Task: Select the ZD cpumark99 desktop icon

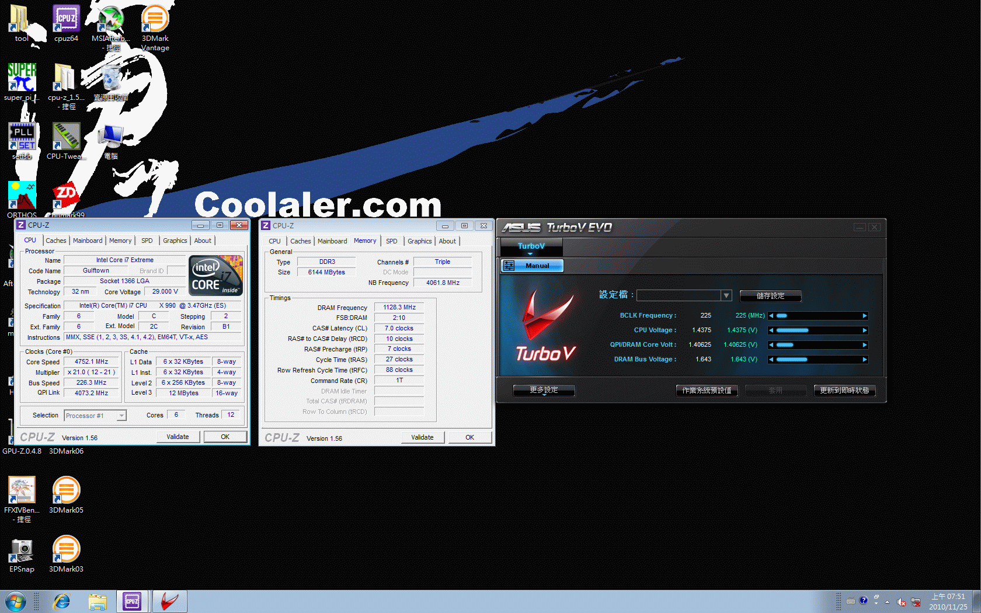Action: pos(66,199)
